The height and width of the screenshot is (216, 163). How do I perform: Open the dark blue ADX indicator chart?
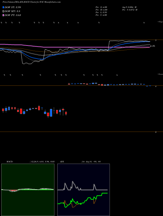click(x=83, y=190)
